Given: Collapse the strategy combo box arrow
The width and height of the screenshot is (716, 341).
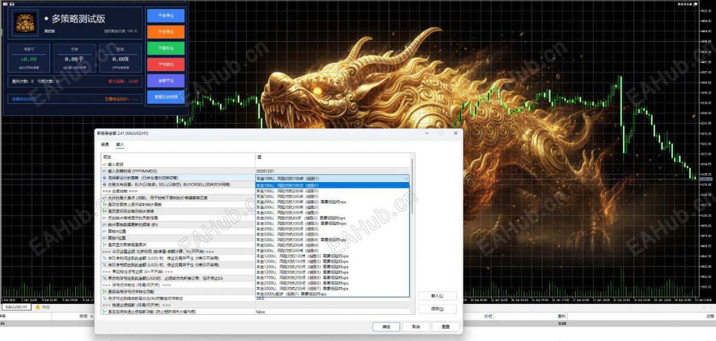Looking at the screenshot, I should (x=406, y=178).
